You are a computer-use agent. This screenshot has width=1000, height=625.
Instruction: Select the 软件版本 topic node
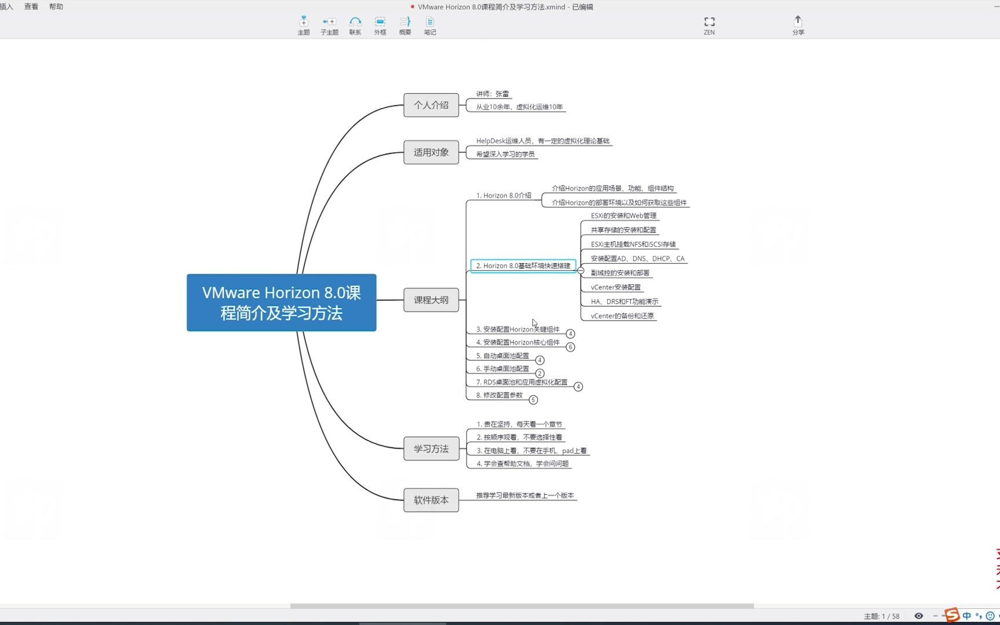pos(431,500)
